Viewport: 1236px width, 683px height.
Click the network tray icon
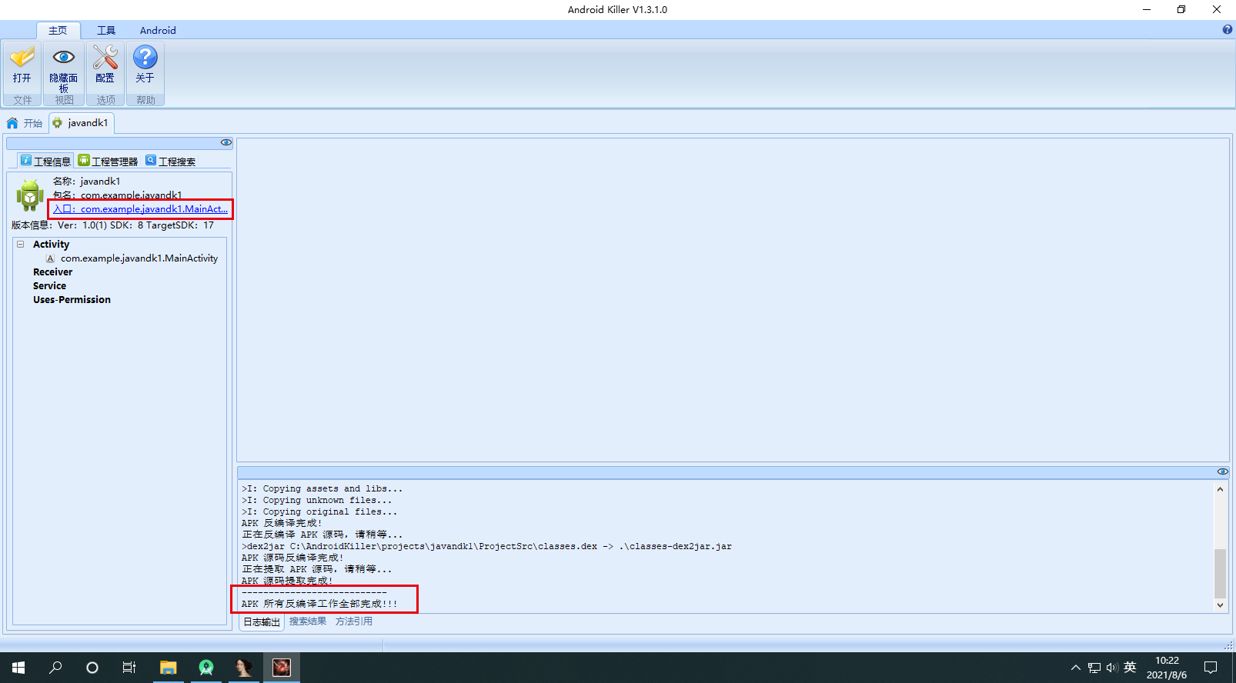pos(1094,668)
